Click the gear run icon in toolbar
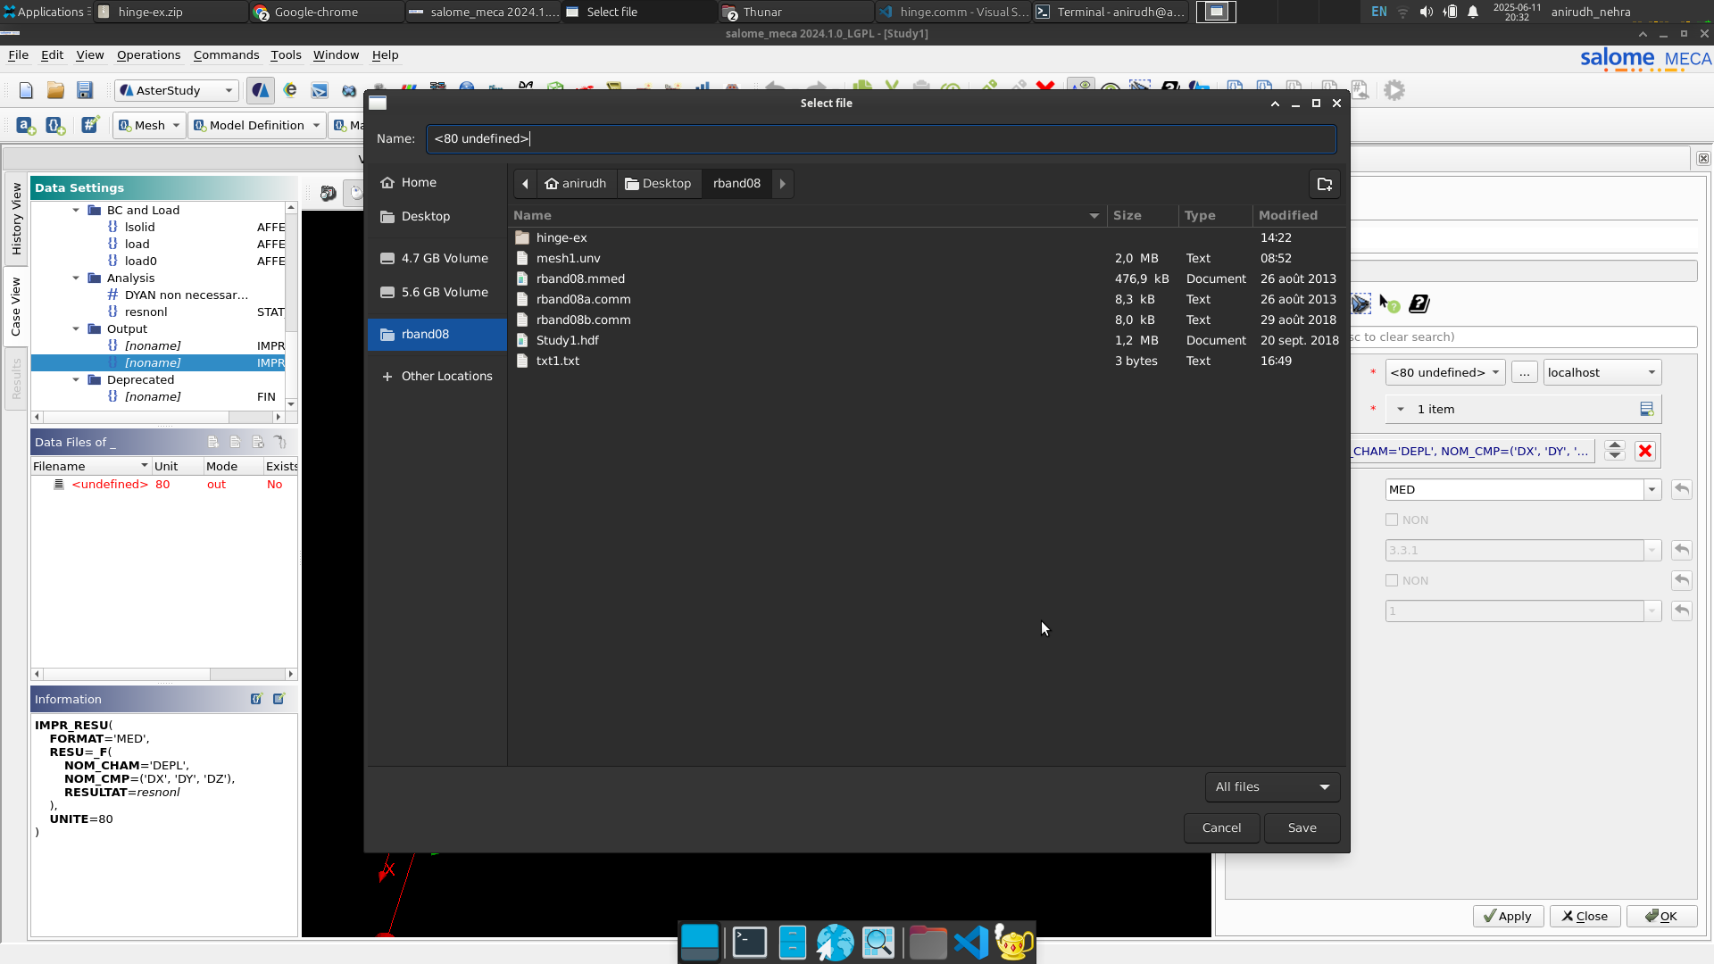This screenshot has width=1714, height=964. click(x=1394, y=90)
